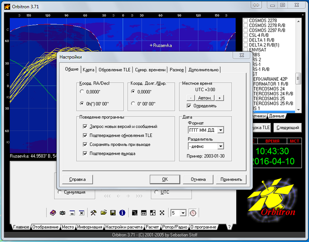Click the blue info circle icon

(122, 213)
